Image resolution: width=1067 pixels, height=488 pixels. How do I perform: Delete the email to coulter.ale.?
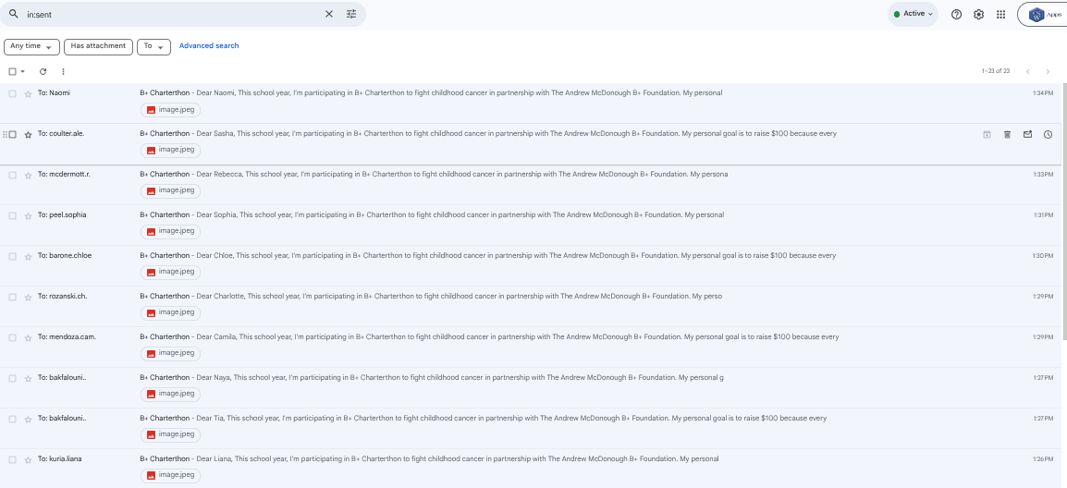[x=1007, y=134]
